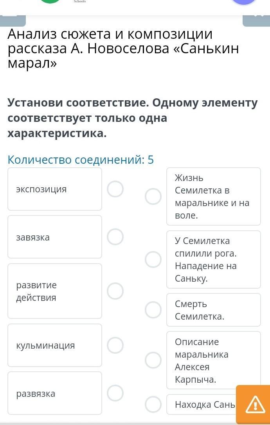The height and width of the screenshot is (425, 270).
Task: Click the «кульминация» card
Action: pyautogui.click(x=55, y=345)
